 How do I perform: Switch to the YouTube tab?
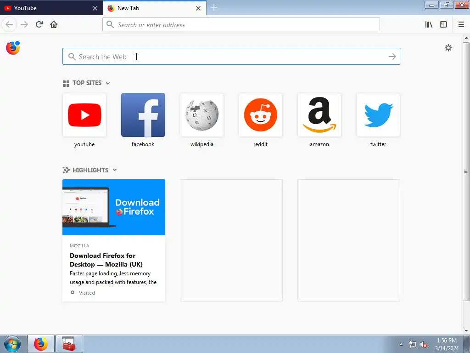tap(51, 8)
